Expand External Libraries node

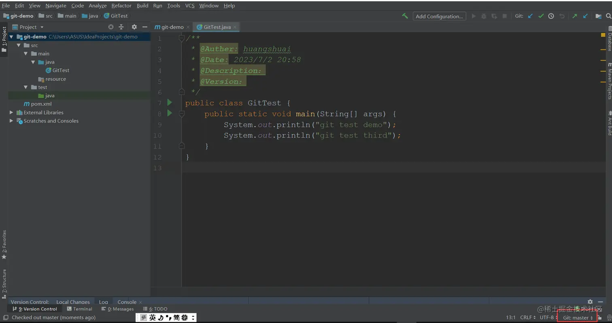[x=11, y=112]
